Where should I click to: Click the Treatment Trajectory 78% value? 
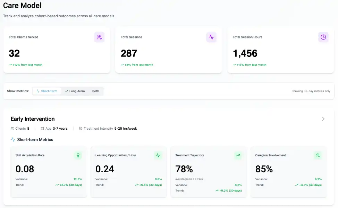tap(184, 169)
